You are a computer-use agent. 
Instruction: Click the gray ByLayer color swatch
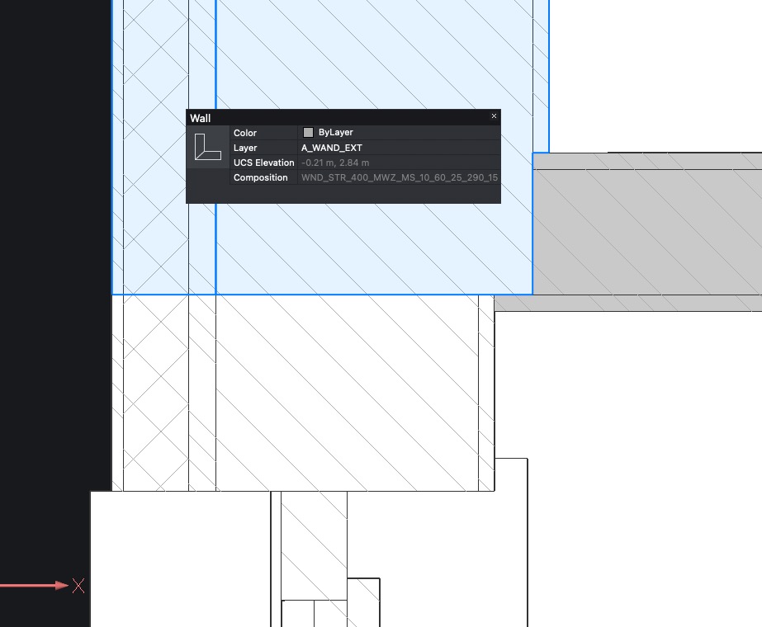tap(309, 132)
